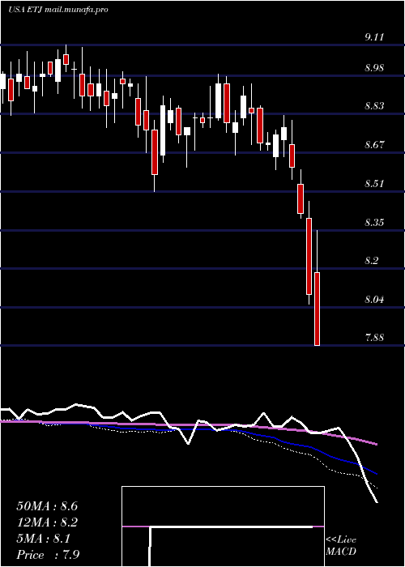Select the 8.2 price level label

[372, 261]
